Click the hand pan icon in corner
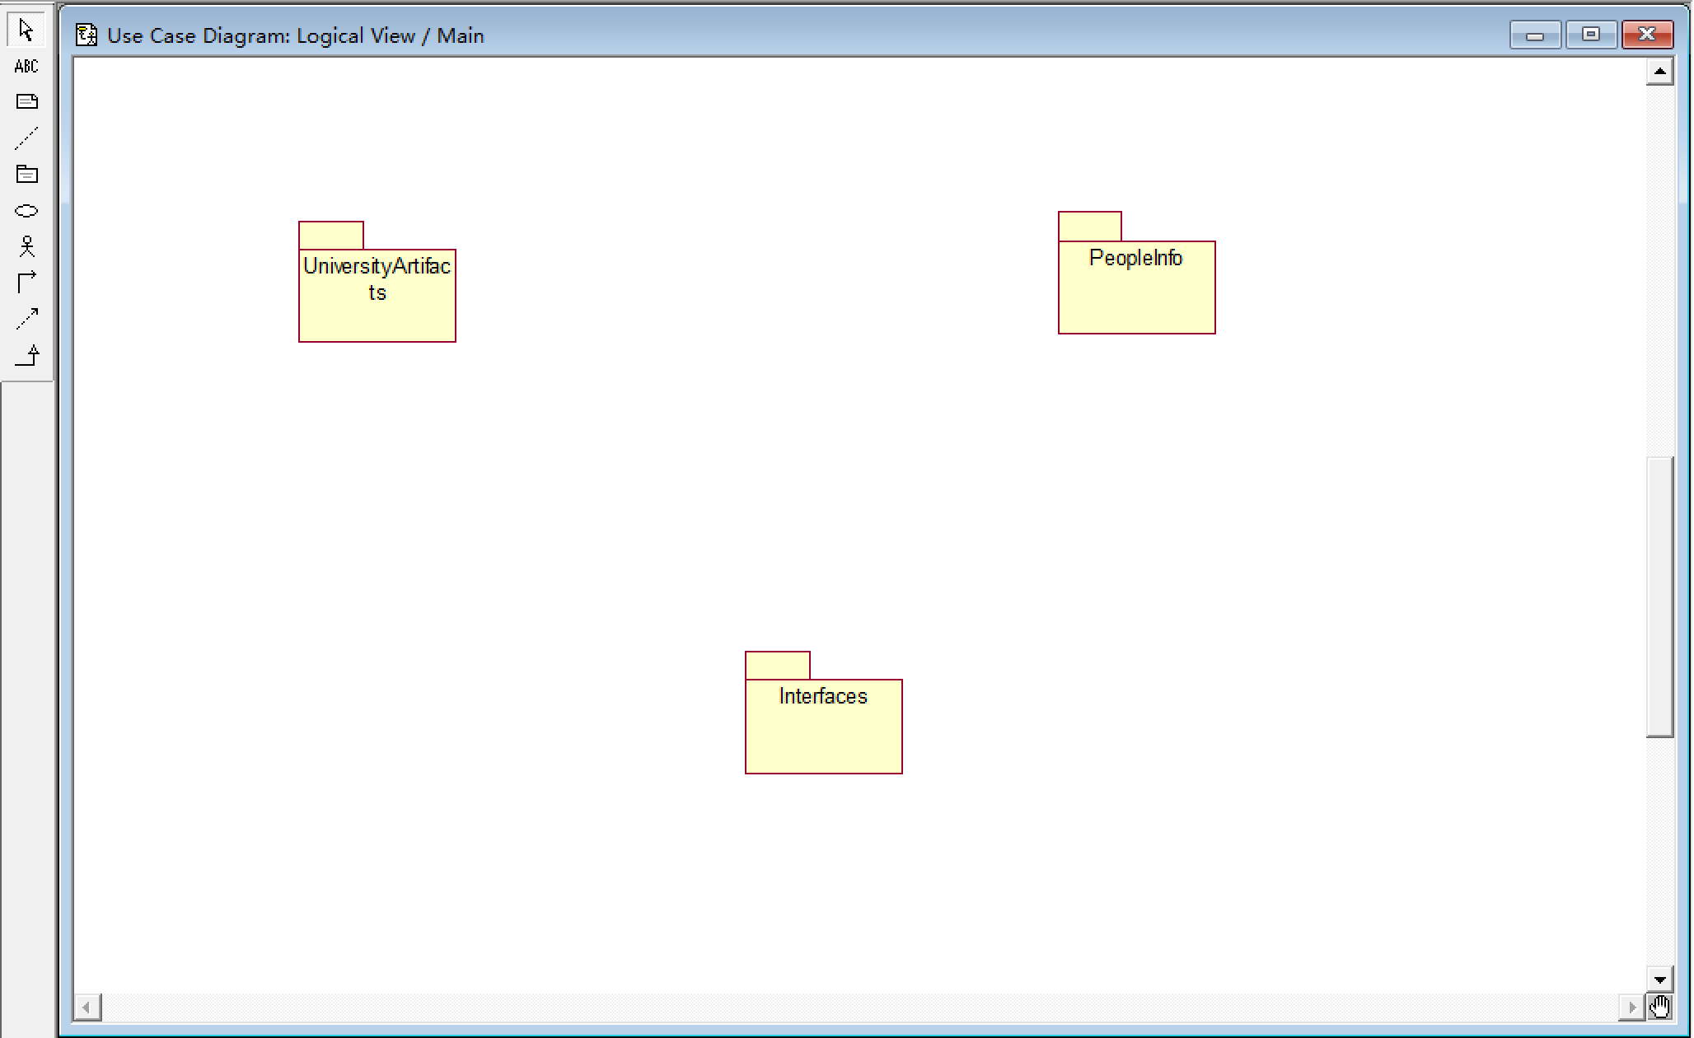This screenshot has height=1038, width=1694. [1660, 1007]
